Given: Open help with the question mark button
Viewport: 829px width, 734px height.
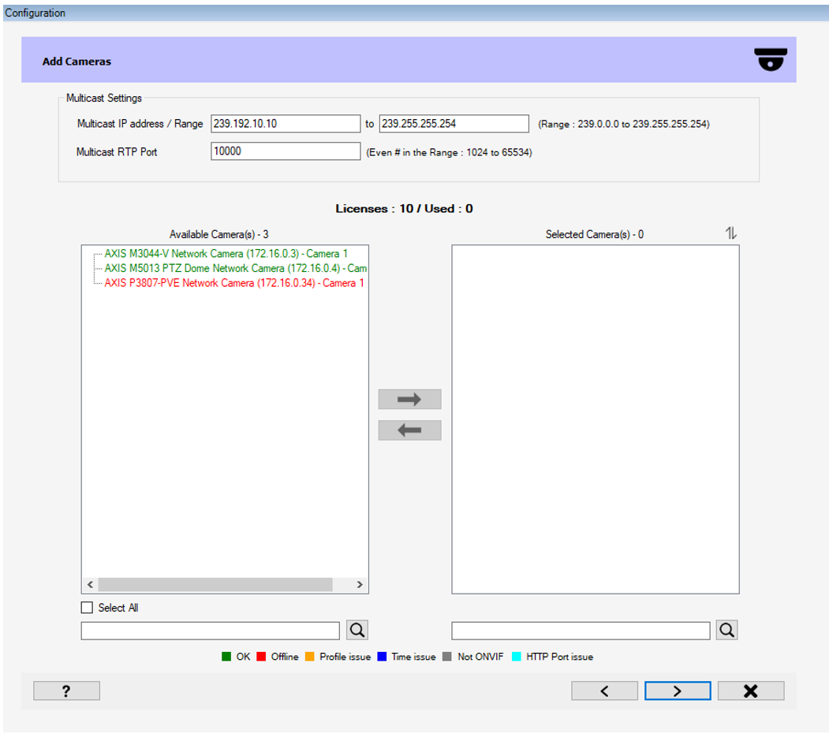Looking at the screenshot, I should coord(66,691).
